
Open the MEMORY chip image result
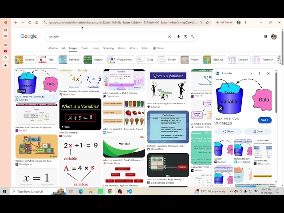[168, 165]
